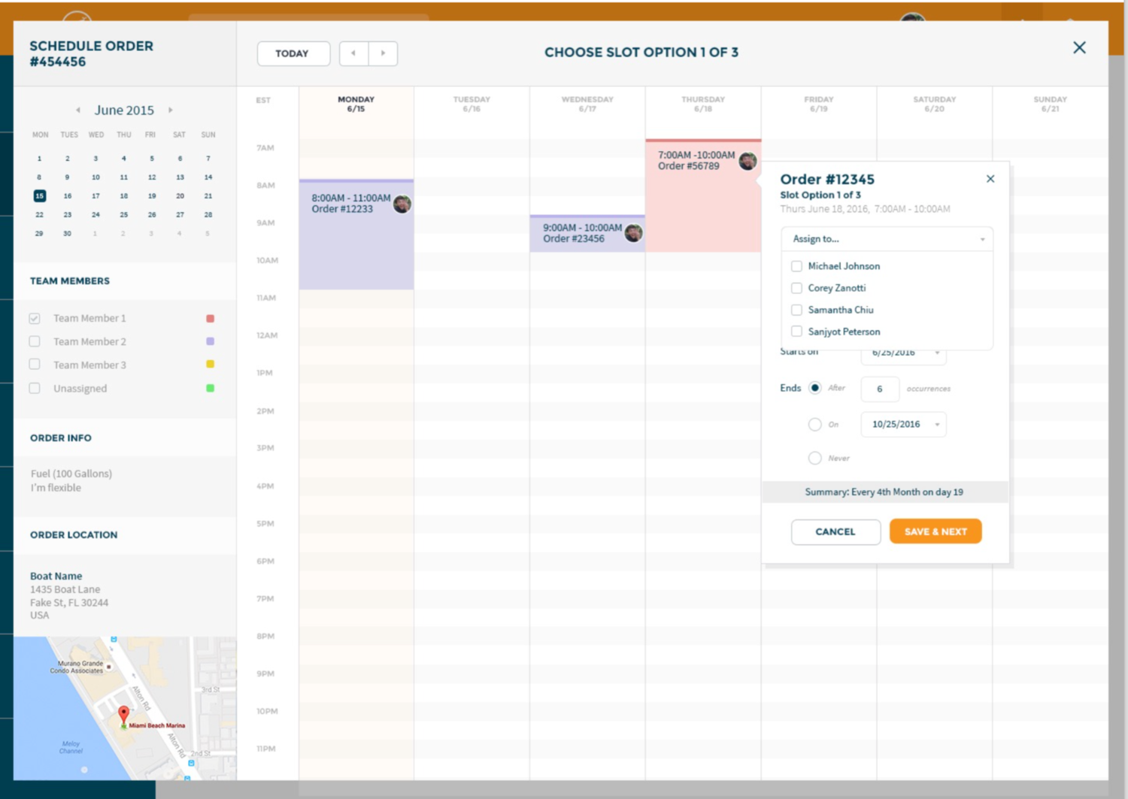Close the Schedule Order dialog
Viewport: 1128px width, 799px height.
pyautogui.click(x=1079, y=47)
